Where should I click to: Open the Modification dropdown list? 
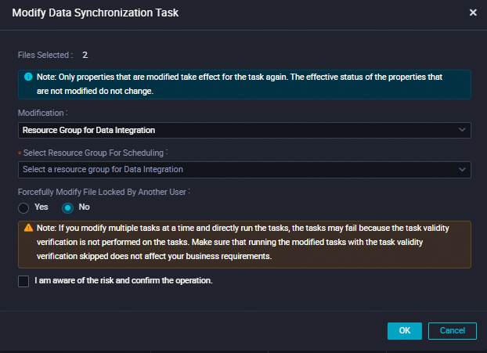(x=235, y=129)
